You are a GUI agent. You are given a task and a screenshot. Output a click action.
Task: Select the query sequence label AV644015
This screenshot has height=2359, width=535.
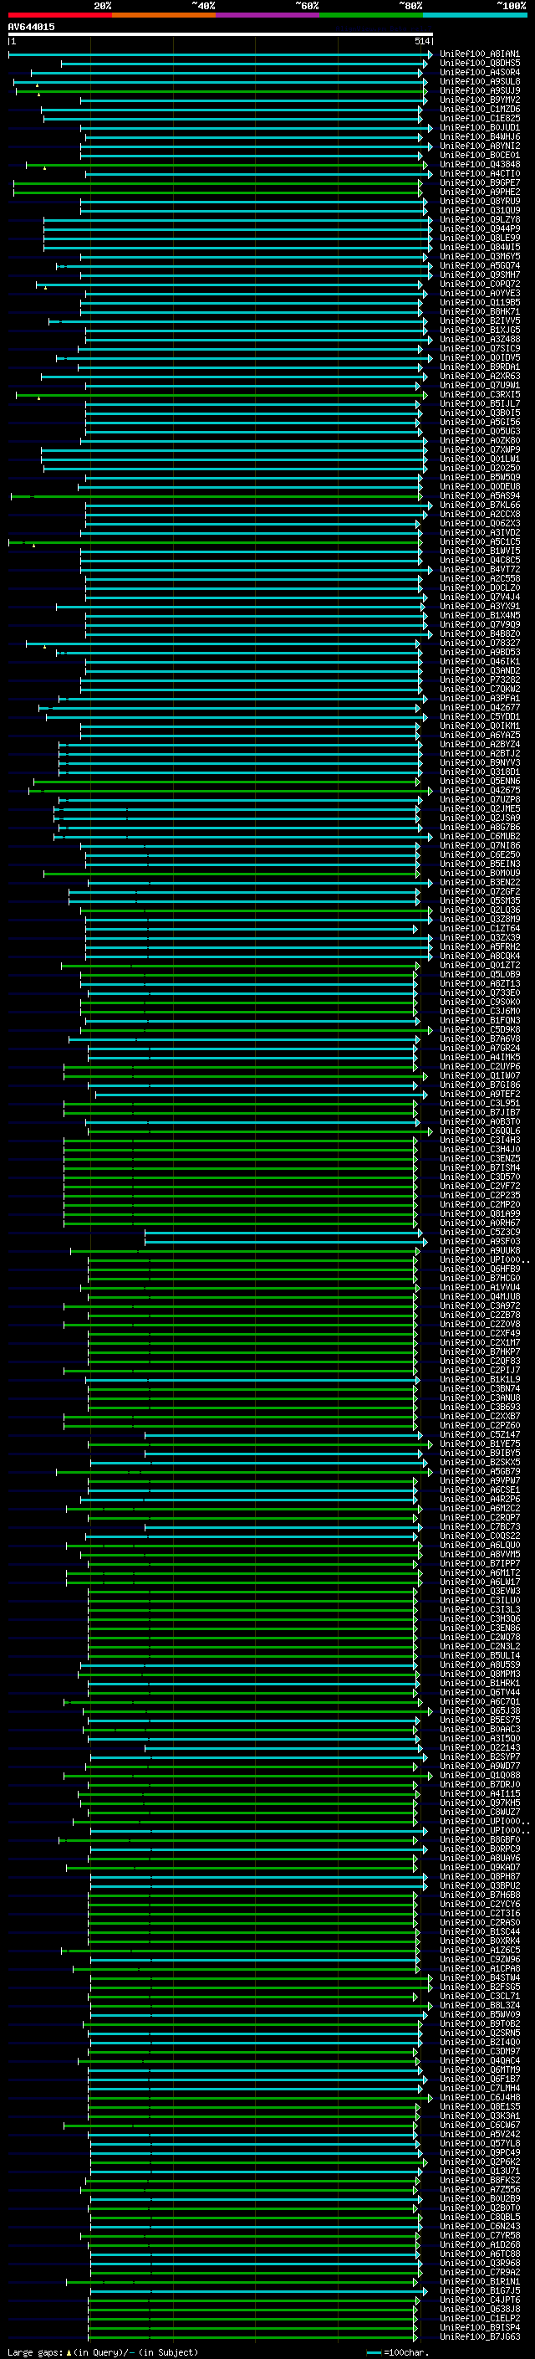point(31,28)
